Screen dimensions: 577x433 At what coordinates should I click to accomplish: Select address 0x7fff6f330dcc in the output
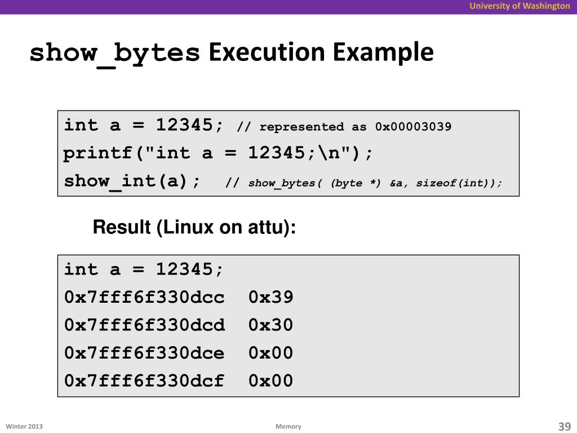pos(144,297)
